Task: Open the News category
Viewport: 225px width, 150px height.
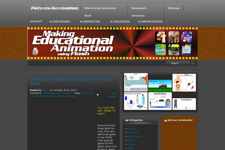Action: 130,140
